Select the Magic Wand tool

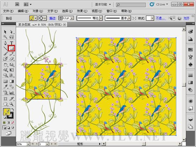[x=5, y=37]
